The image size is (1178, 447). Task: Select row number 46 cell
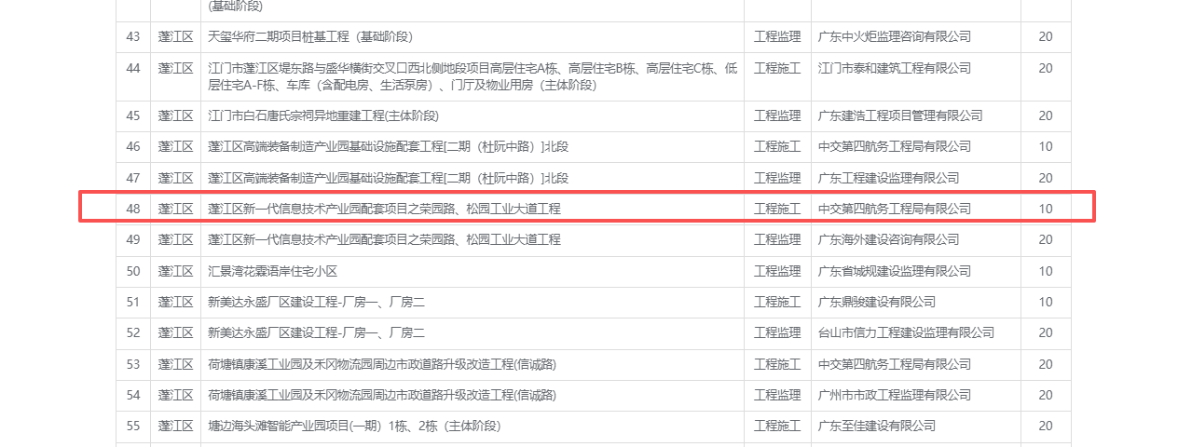pos(132,147)
